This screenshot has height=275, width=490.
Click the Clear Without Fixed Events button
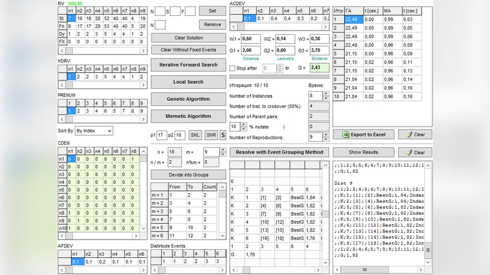click(x=189, y=50)
